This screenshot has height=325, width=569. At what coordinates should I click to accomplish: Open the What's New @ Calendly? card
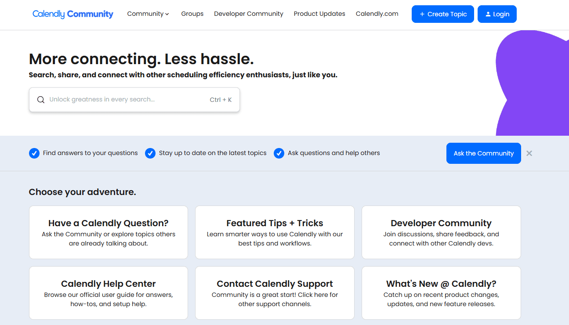pyautogui.click(x=441, y=293)
